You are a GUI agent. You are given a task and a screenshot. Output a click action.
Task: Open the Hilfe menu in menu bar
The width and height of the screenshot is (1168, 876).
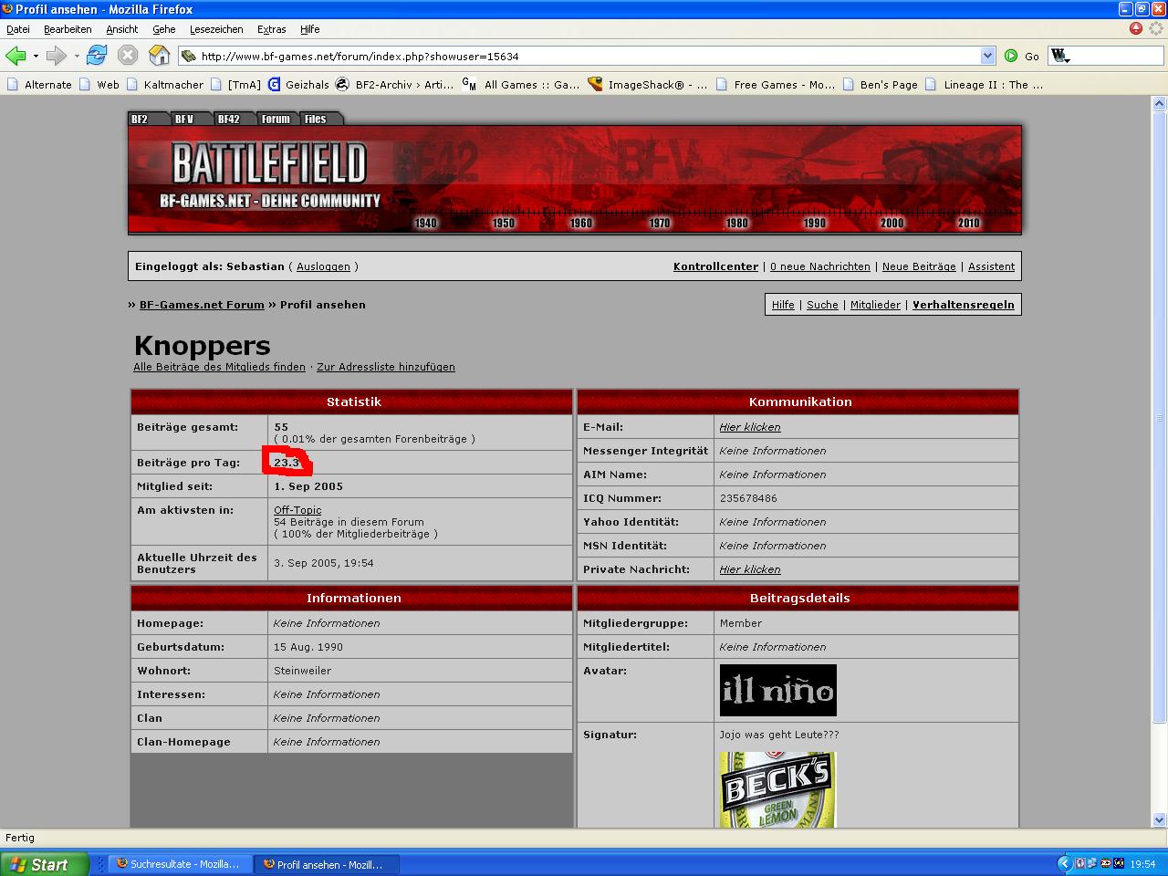(x=310, y=29)
